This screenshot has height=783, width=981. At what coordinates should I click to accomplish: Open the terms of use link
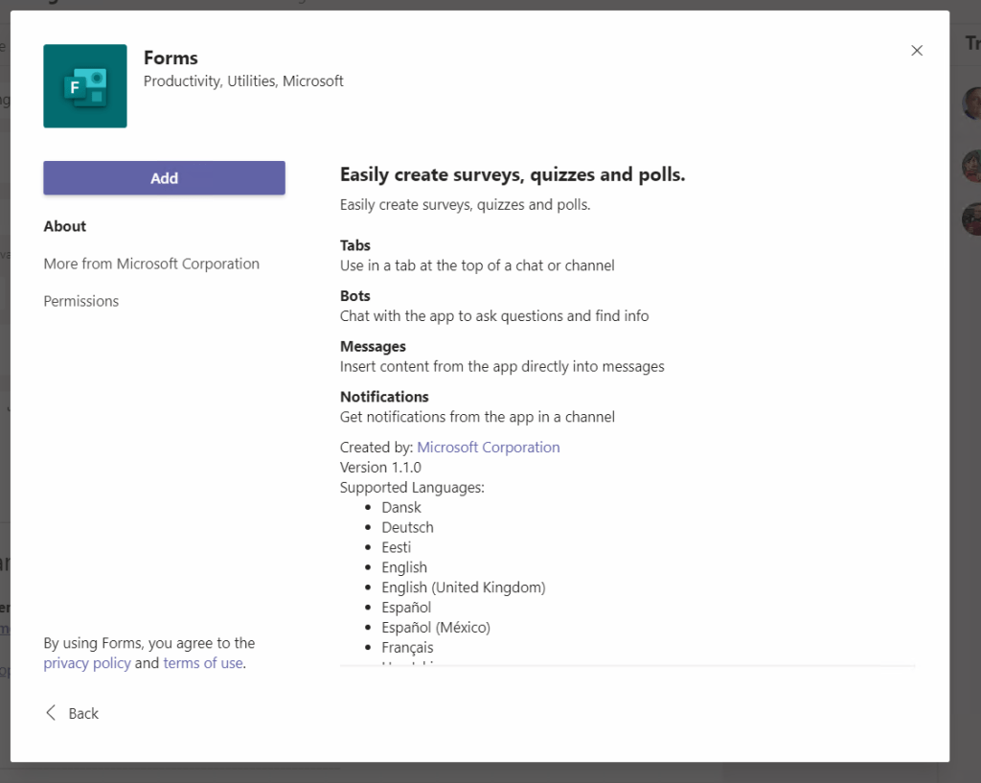pos(203,663)
